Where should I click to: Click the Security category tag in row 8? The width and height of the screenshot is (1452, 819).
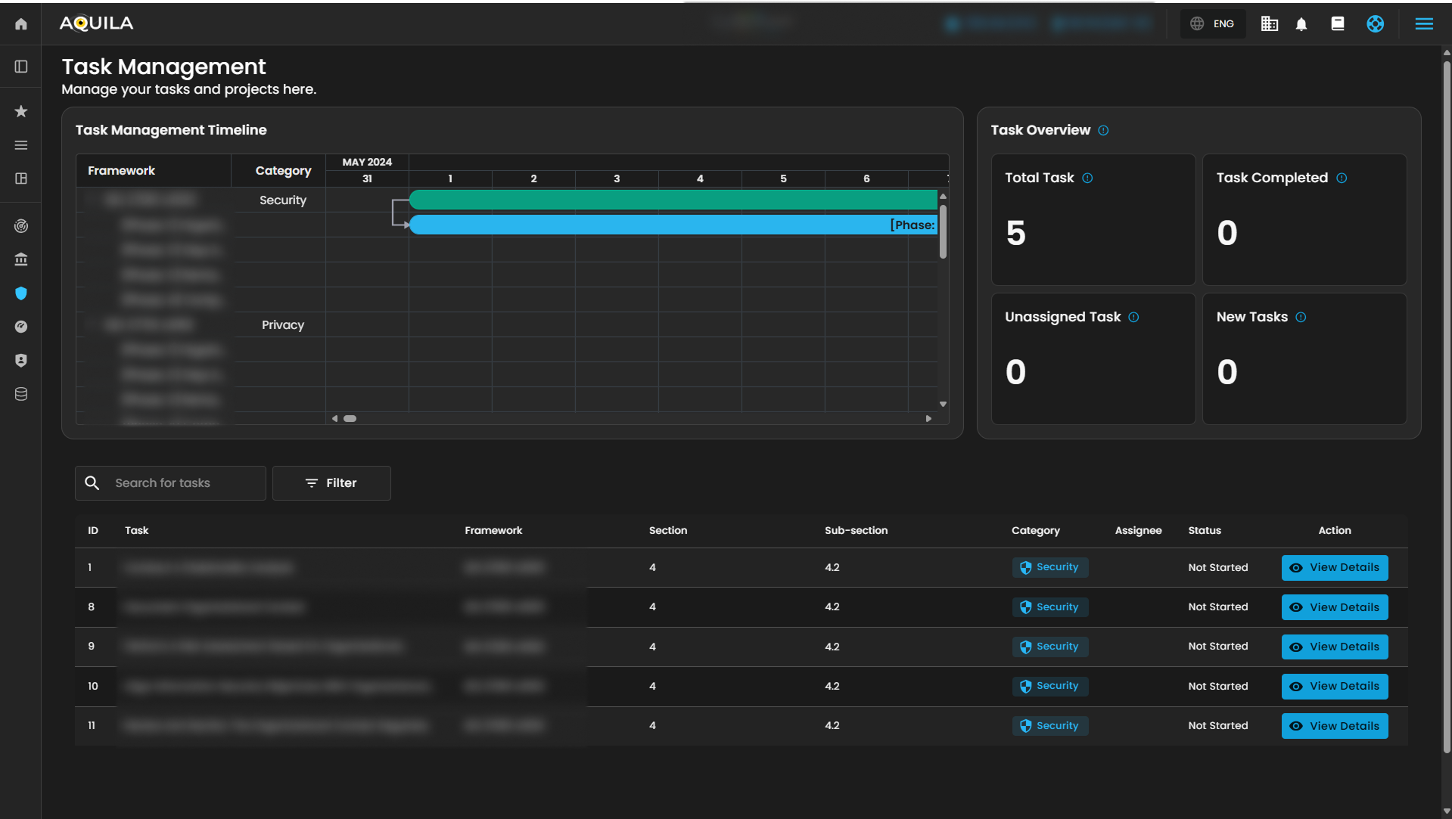coord(1049,607)
